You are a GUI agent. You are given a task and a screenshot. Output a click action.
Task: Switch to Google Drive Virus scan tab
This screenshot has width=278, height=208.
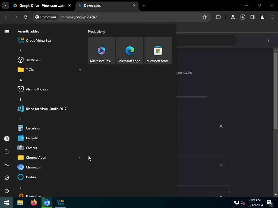click(x=42, y=6)
